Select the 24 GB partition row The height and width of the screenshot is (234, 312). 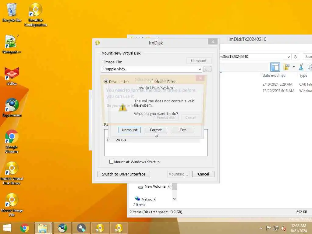[156, 140]
